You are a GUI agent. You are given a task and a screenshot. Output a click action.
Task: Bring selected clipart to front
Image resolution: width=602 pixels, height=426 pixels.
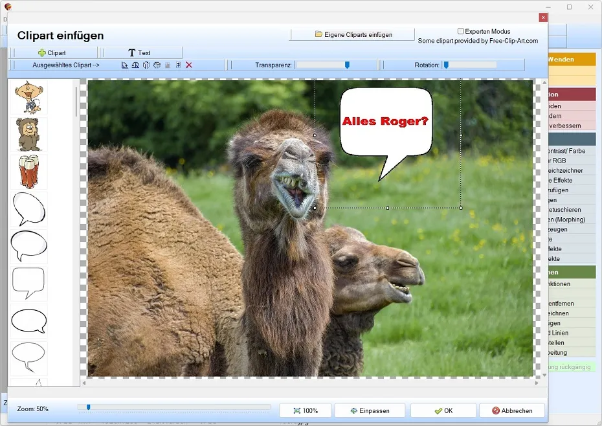click(x=178, y=65)
